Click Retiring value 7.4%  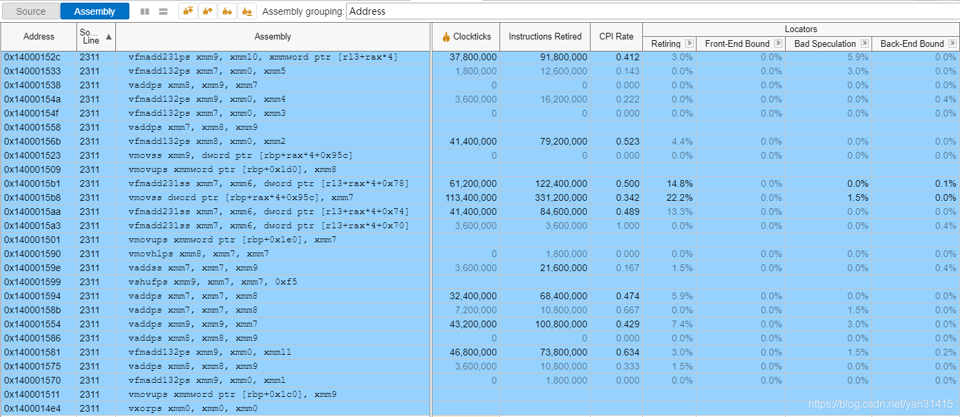click(x=682, y=324)
